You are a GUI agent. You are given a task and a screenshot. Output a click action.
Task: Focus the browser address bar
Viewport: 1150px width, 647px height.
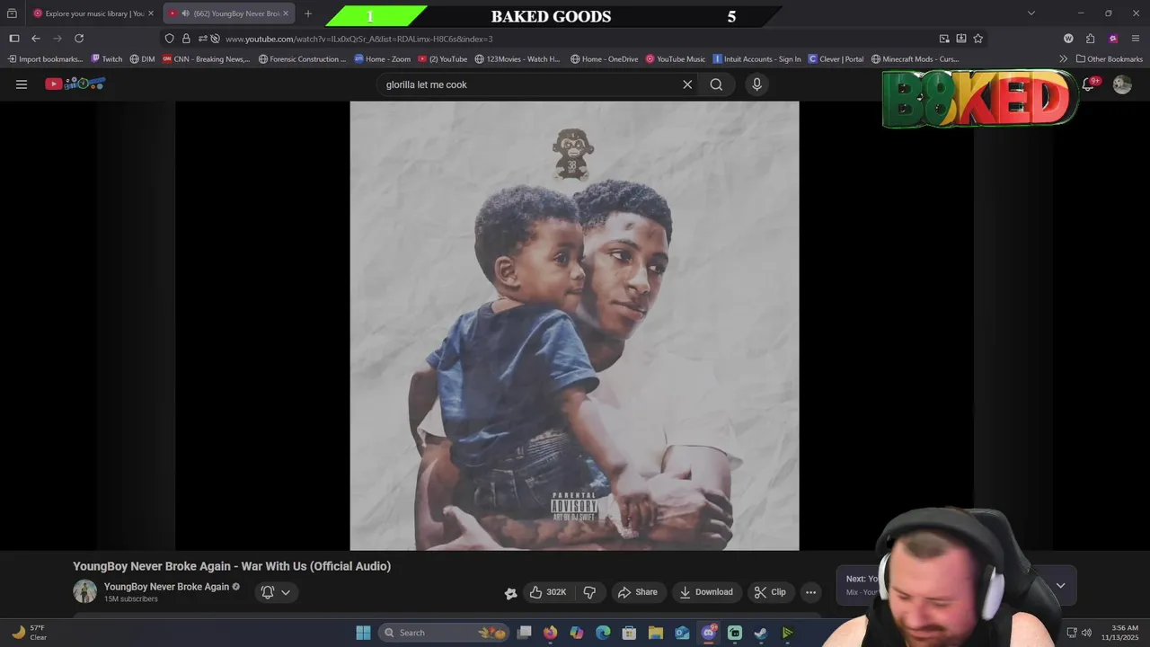click(x=575, y=39)
